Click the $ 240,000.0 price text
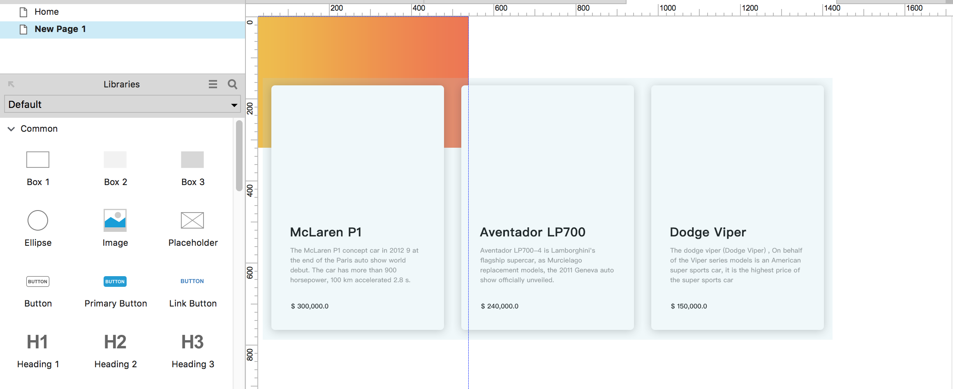Viewport: 953px width, 389px height. pyautogui.click(x=500, y=306)
